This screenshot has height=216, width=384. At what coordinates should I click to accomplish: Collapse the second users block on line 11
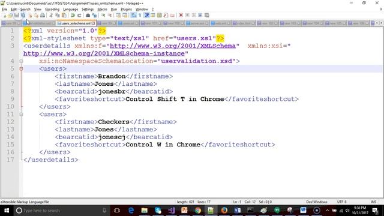(x=22, y=115)
